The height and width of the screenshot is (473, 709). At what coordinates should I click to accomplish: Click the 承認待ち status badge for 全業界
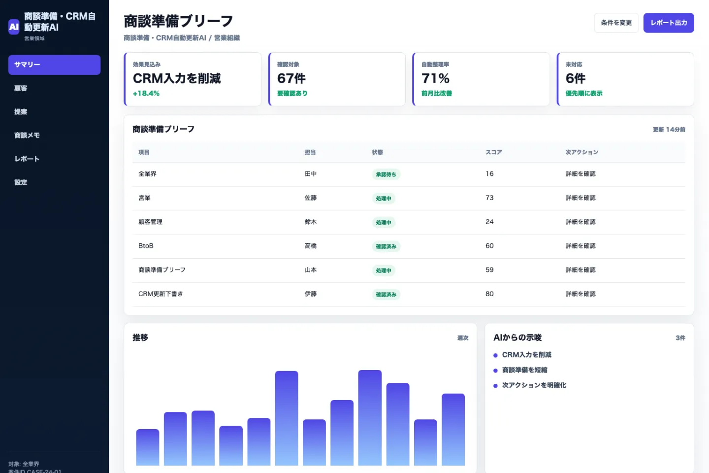386,174
